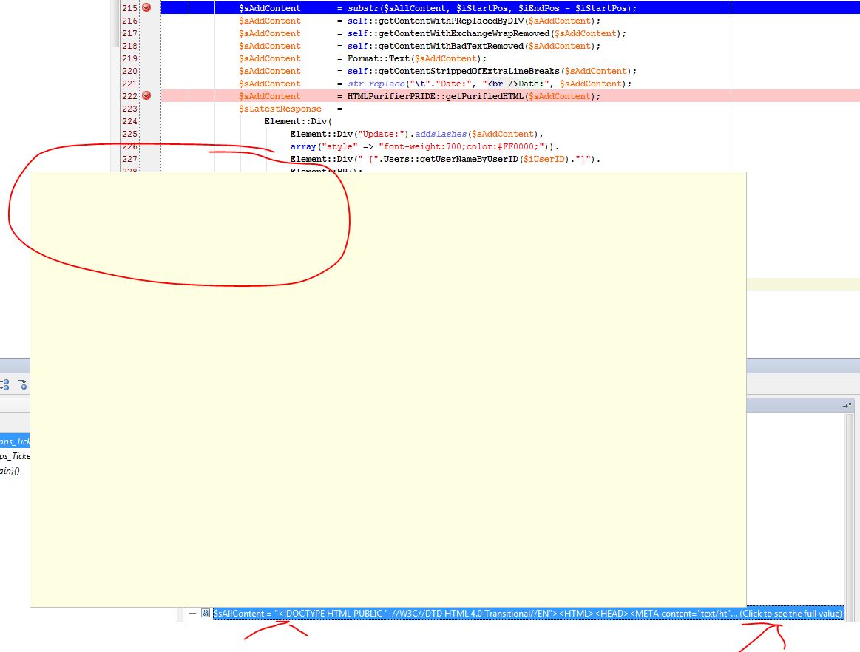
Task: Click 'HTMLPurifierPRIDE::getPurifiedHTML' on line 222
Action: click(436, 96)
